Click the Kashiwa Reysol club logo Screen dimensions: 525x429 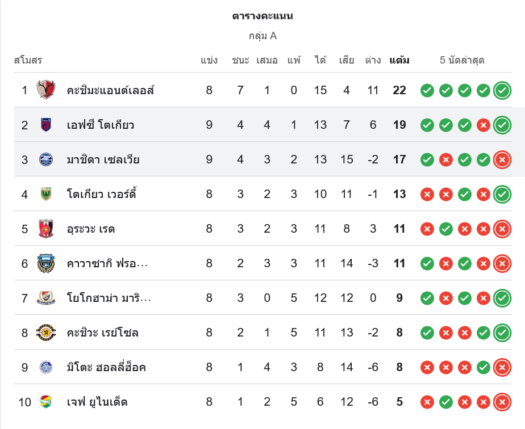click(x=46, y=333)
